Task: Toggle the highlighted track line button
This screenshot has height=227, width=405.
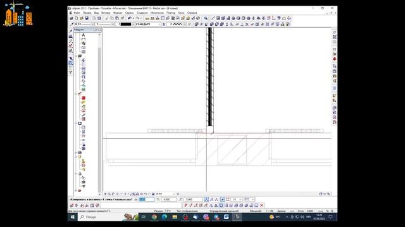Action: (222, 199)
